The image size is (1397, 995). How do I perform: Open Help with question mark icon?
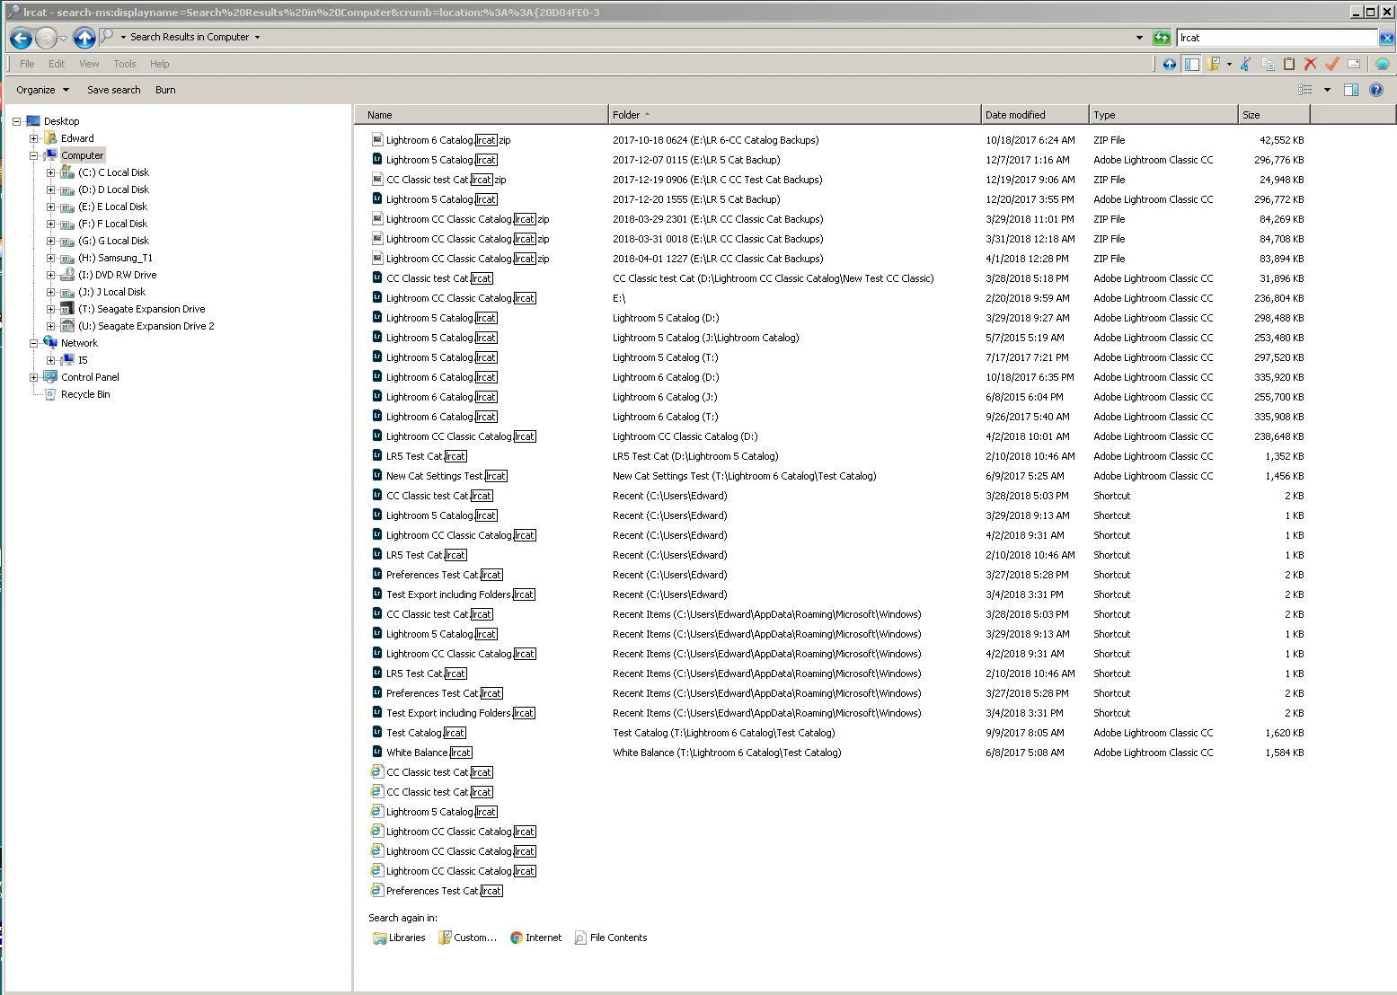coord(1376,90)
